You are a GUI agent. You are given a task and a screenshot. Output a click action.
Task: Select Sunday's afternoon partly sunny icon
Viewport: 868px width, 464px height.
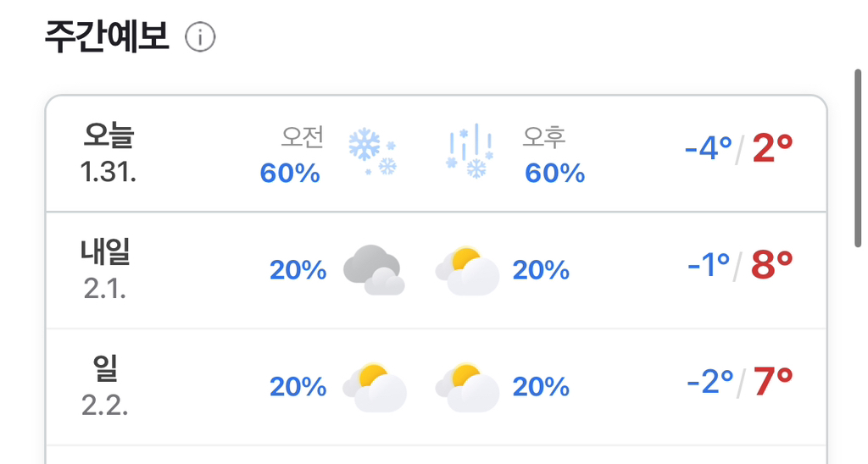(x=467, y=387)
